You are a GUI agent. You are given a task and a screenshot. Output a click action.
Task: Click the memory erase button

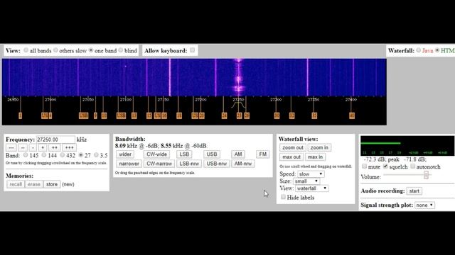(34, 184)
